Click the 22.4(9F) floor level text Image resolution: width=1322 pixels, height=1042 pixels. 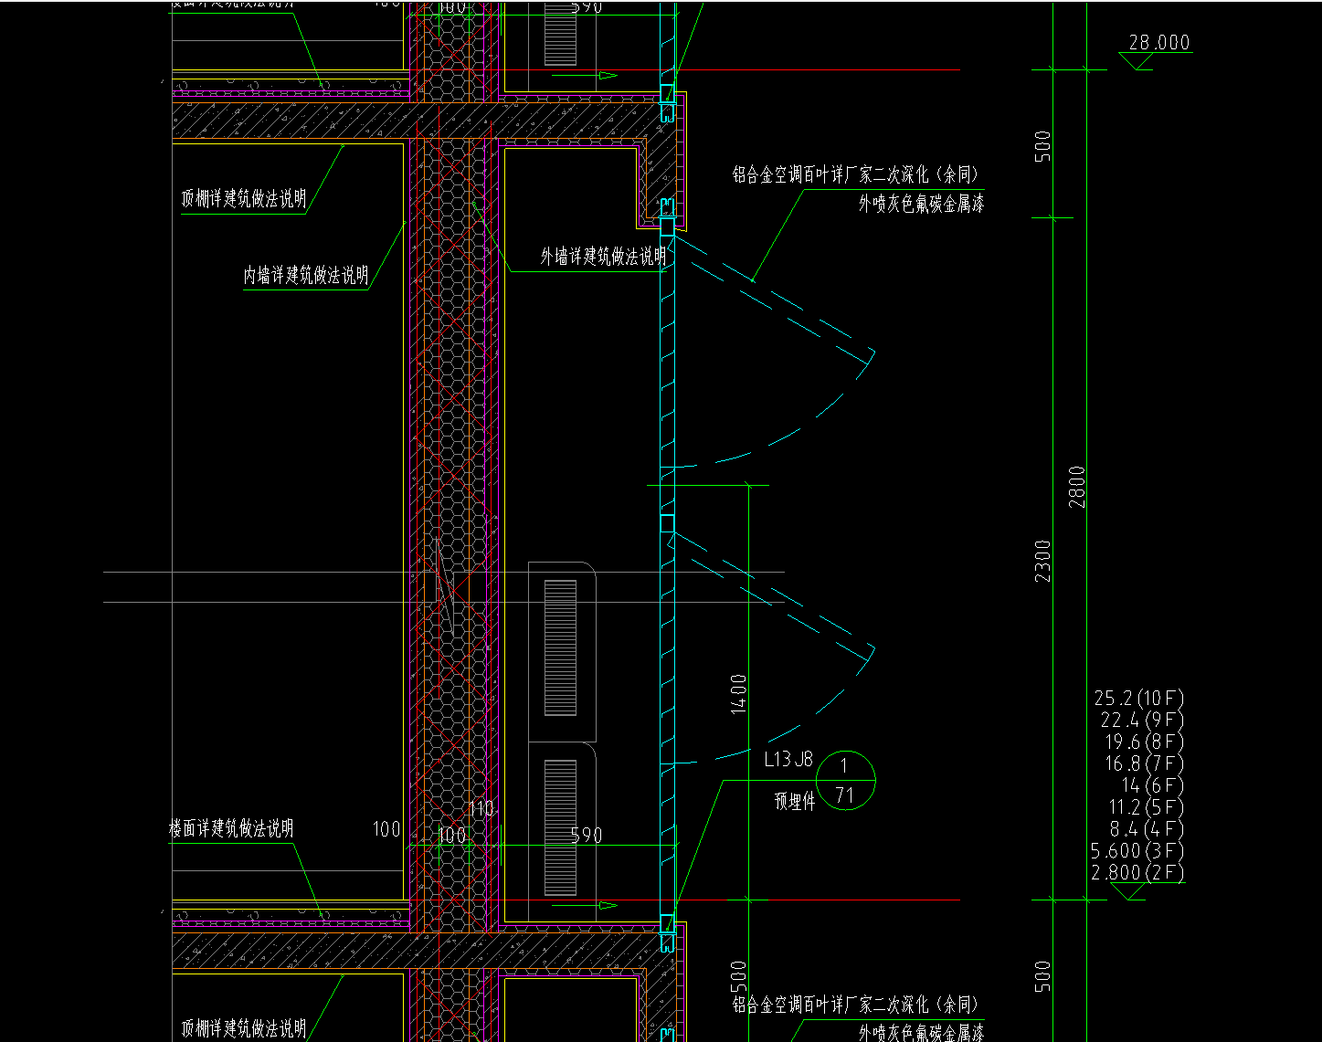[x=1142, y=720]
